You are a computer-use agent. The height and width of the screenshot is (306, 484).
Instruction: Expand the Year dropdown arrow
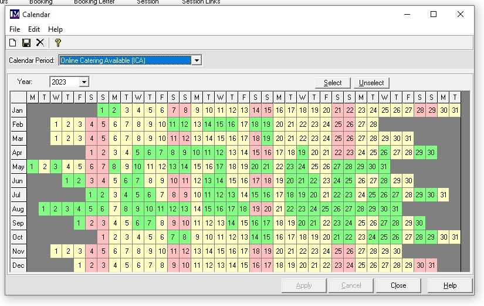point(84,82)
